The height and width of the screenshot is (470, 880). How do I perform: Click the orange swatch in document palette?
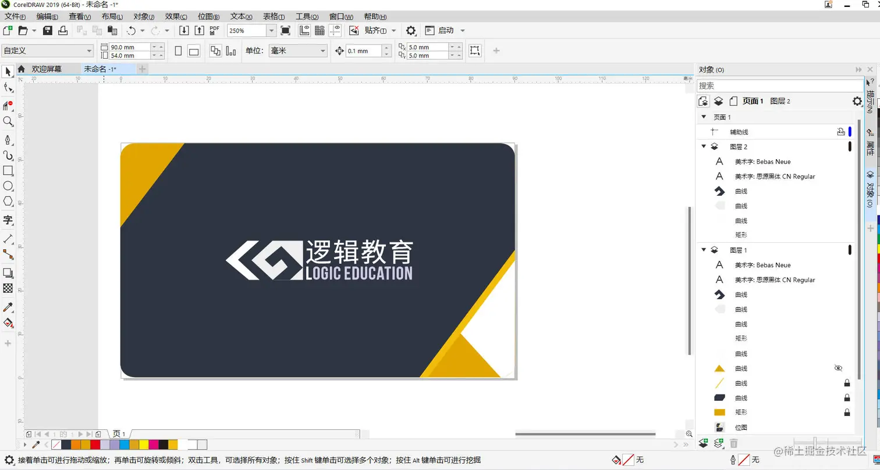coord(76,445)
